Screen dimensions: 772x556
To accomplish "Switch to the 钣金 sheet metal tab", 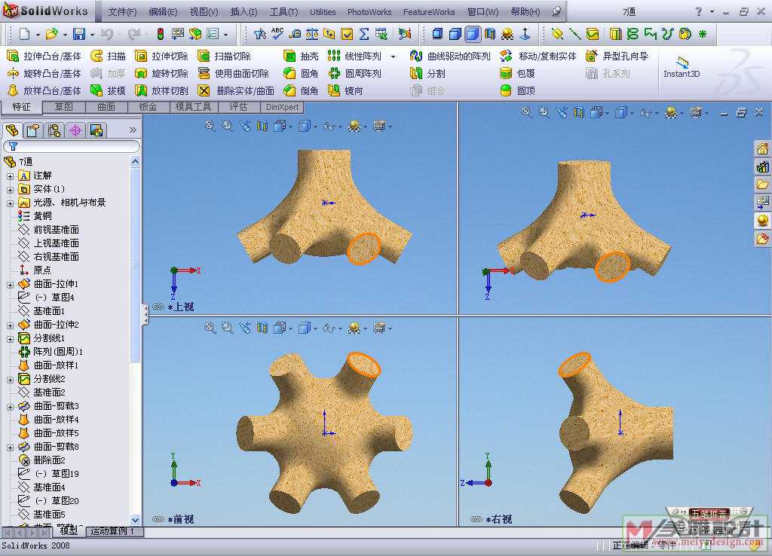I will [x=149, y=107].
